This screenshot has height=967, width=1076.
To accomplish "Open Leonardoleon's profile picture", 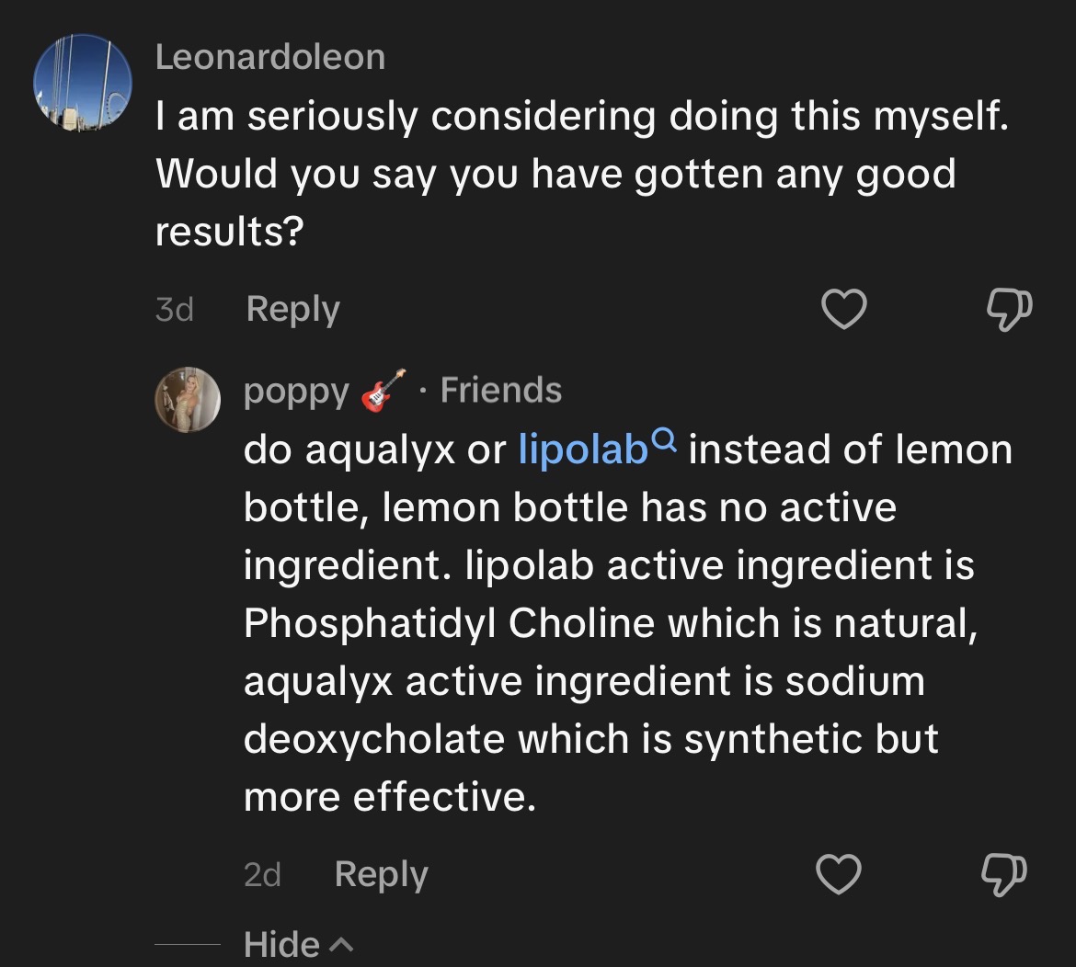I will click(82, 81).
